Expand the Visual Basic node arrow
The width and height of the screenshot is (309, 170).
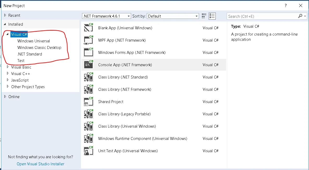(8, 67)
